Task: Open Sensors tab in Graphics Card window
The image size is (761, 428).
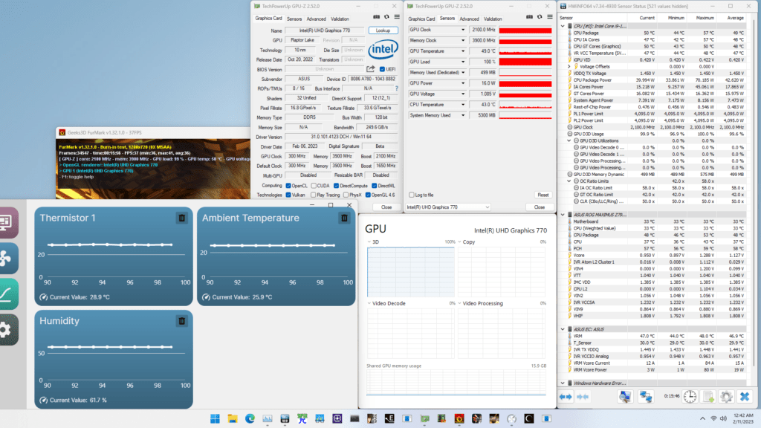Action: 294,19
